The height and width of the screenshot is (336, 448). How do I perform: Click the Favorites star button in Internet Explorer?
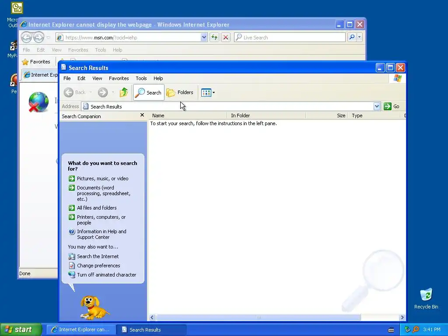click(36, 62)
